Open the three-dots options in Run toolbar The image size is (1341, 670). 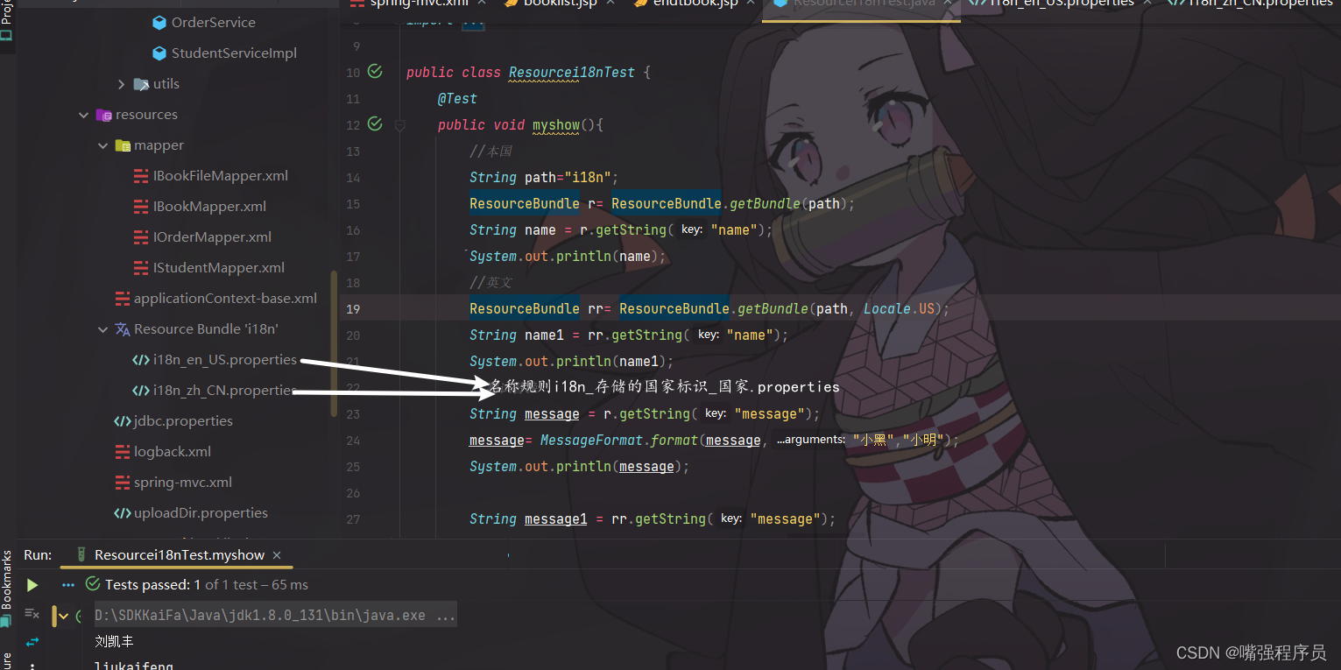click(67, 585)
